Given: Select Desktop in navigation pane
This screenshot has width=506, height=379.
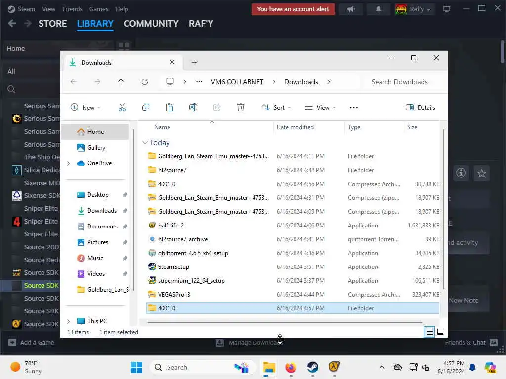Looking at the screenshot, I should pyautogui.click(x=97, y=195).
